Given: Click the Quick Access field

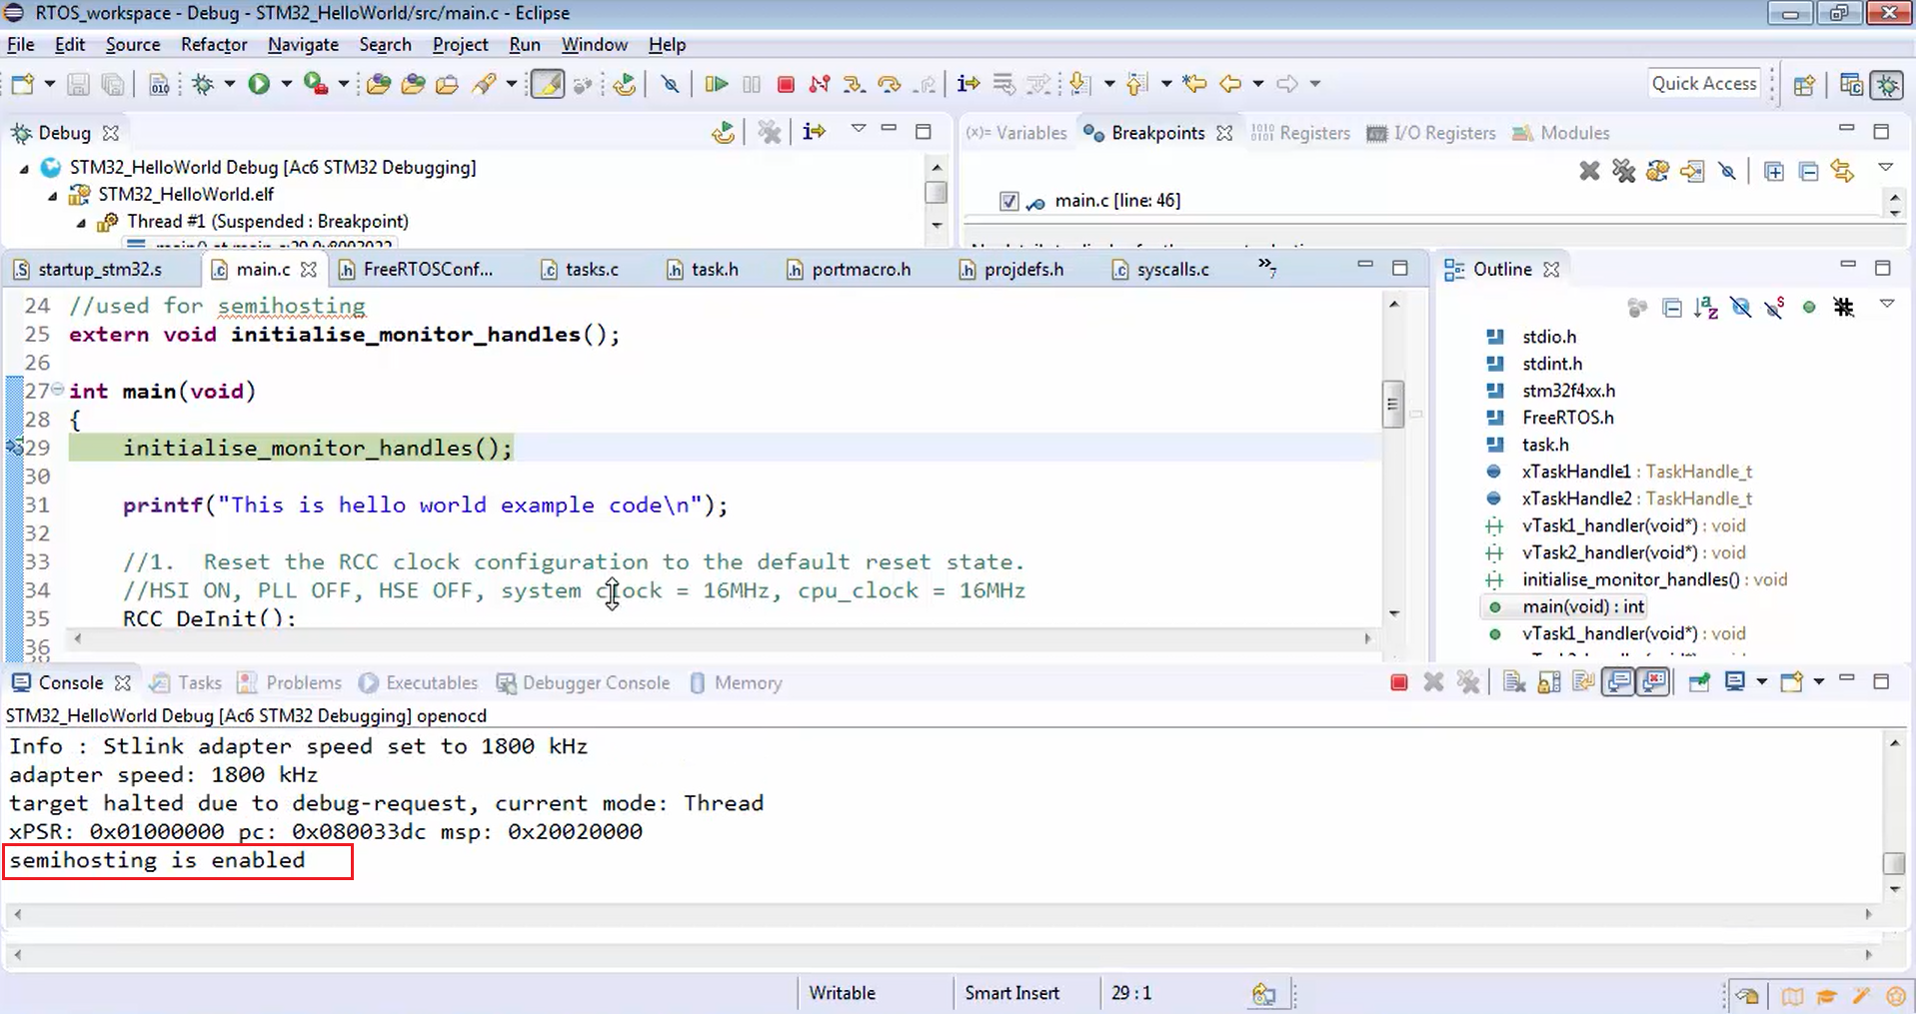Looking at the screenshot, I should pos(1703,84).
